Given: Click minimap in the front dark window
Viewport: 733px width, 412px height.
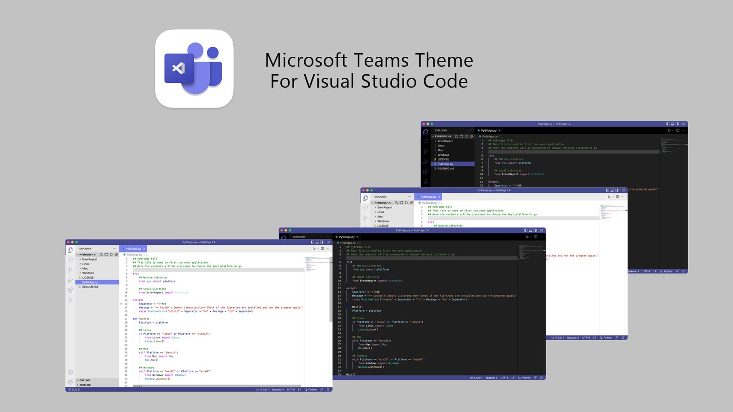Looking at the screenshot, I should coord(531,253).
